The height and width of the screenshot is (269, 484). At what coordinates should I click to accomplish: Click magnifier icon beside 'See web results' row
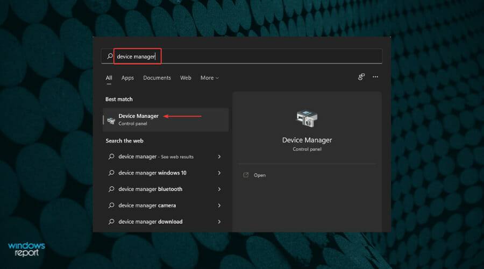pos(111,157)
